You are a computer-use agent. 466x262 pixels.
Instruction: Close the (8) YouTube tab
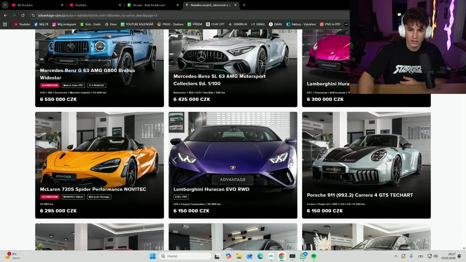pyautogui.click(x=62, y=5)
